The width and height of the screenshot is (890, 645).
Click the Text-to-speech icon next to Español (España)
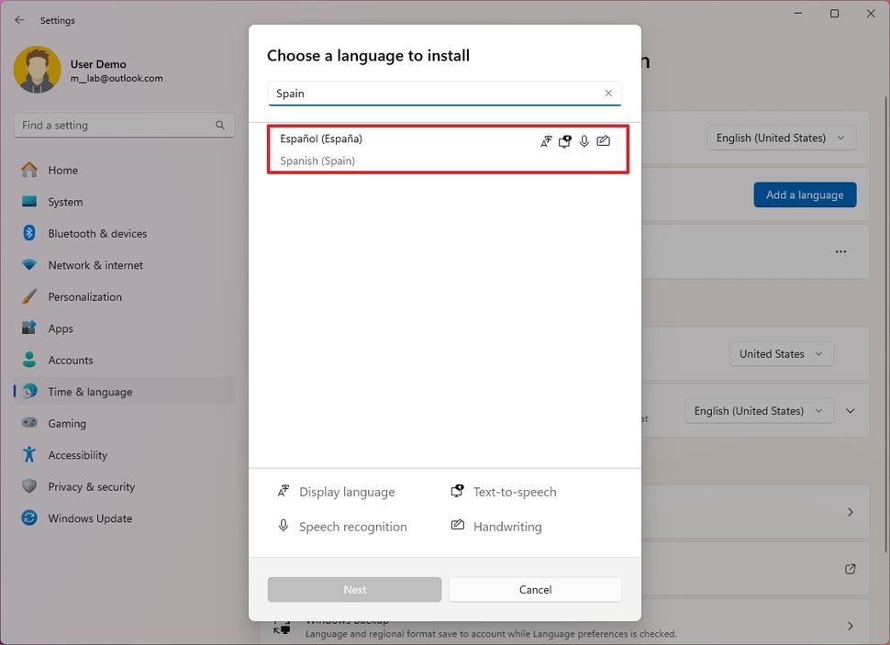[565, 141]
